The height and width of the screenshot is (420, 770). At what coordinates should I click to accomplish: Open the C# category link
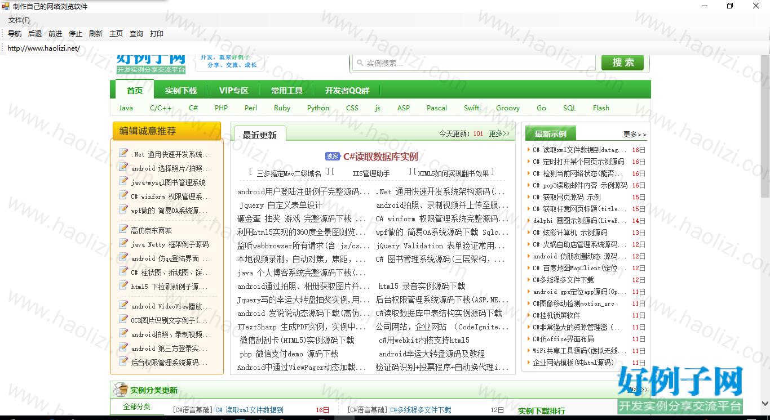tap(193, 108)
